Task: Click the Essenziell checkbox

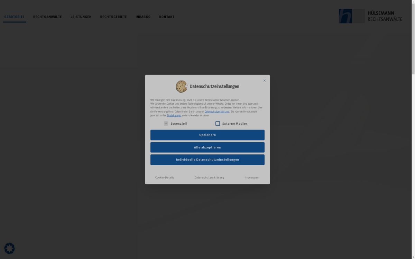Action: [x=166, y=123]
